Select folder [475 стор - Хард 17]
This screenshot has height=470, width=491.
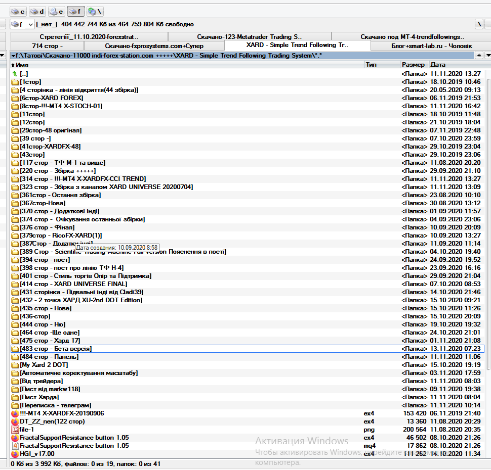click(248, 341)
